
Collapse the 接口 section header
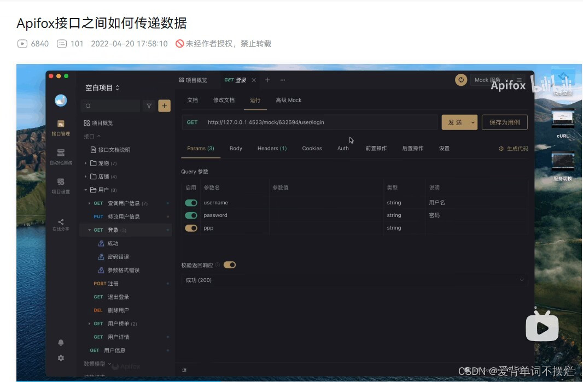[92, 137]
